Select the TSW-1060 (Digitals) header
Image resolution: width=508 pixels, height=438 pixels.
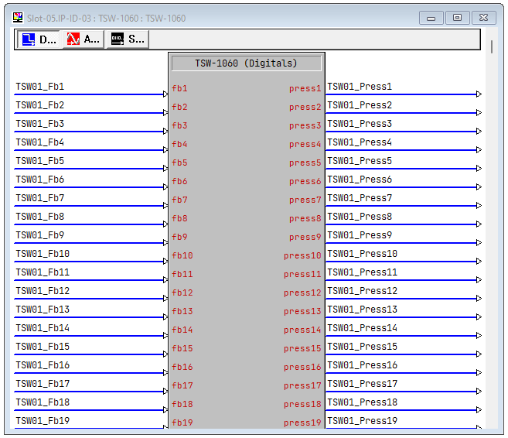pos(246,63)
